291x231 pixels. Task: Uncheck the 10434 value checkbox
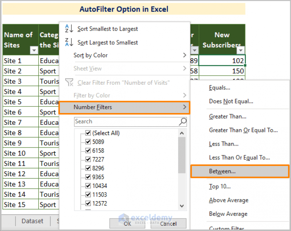click(x=88, y=186)
